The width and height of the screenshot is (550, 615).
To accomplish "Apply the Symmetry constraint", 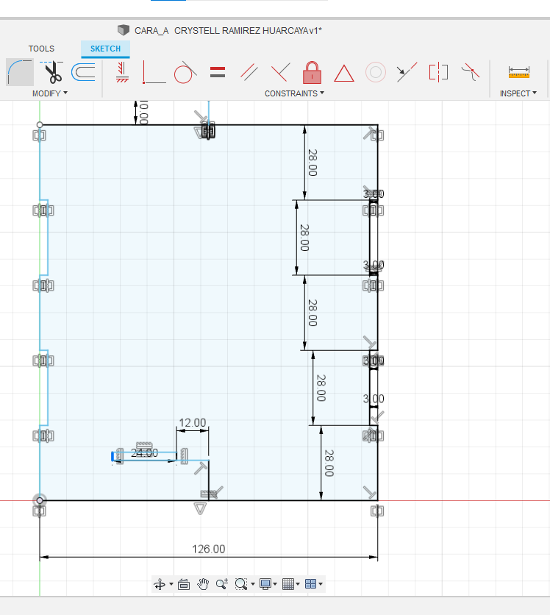I will [438, 72].
